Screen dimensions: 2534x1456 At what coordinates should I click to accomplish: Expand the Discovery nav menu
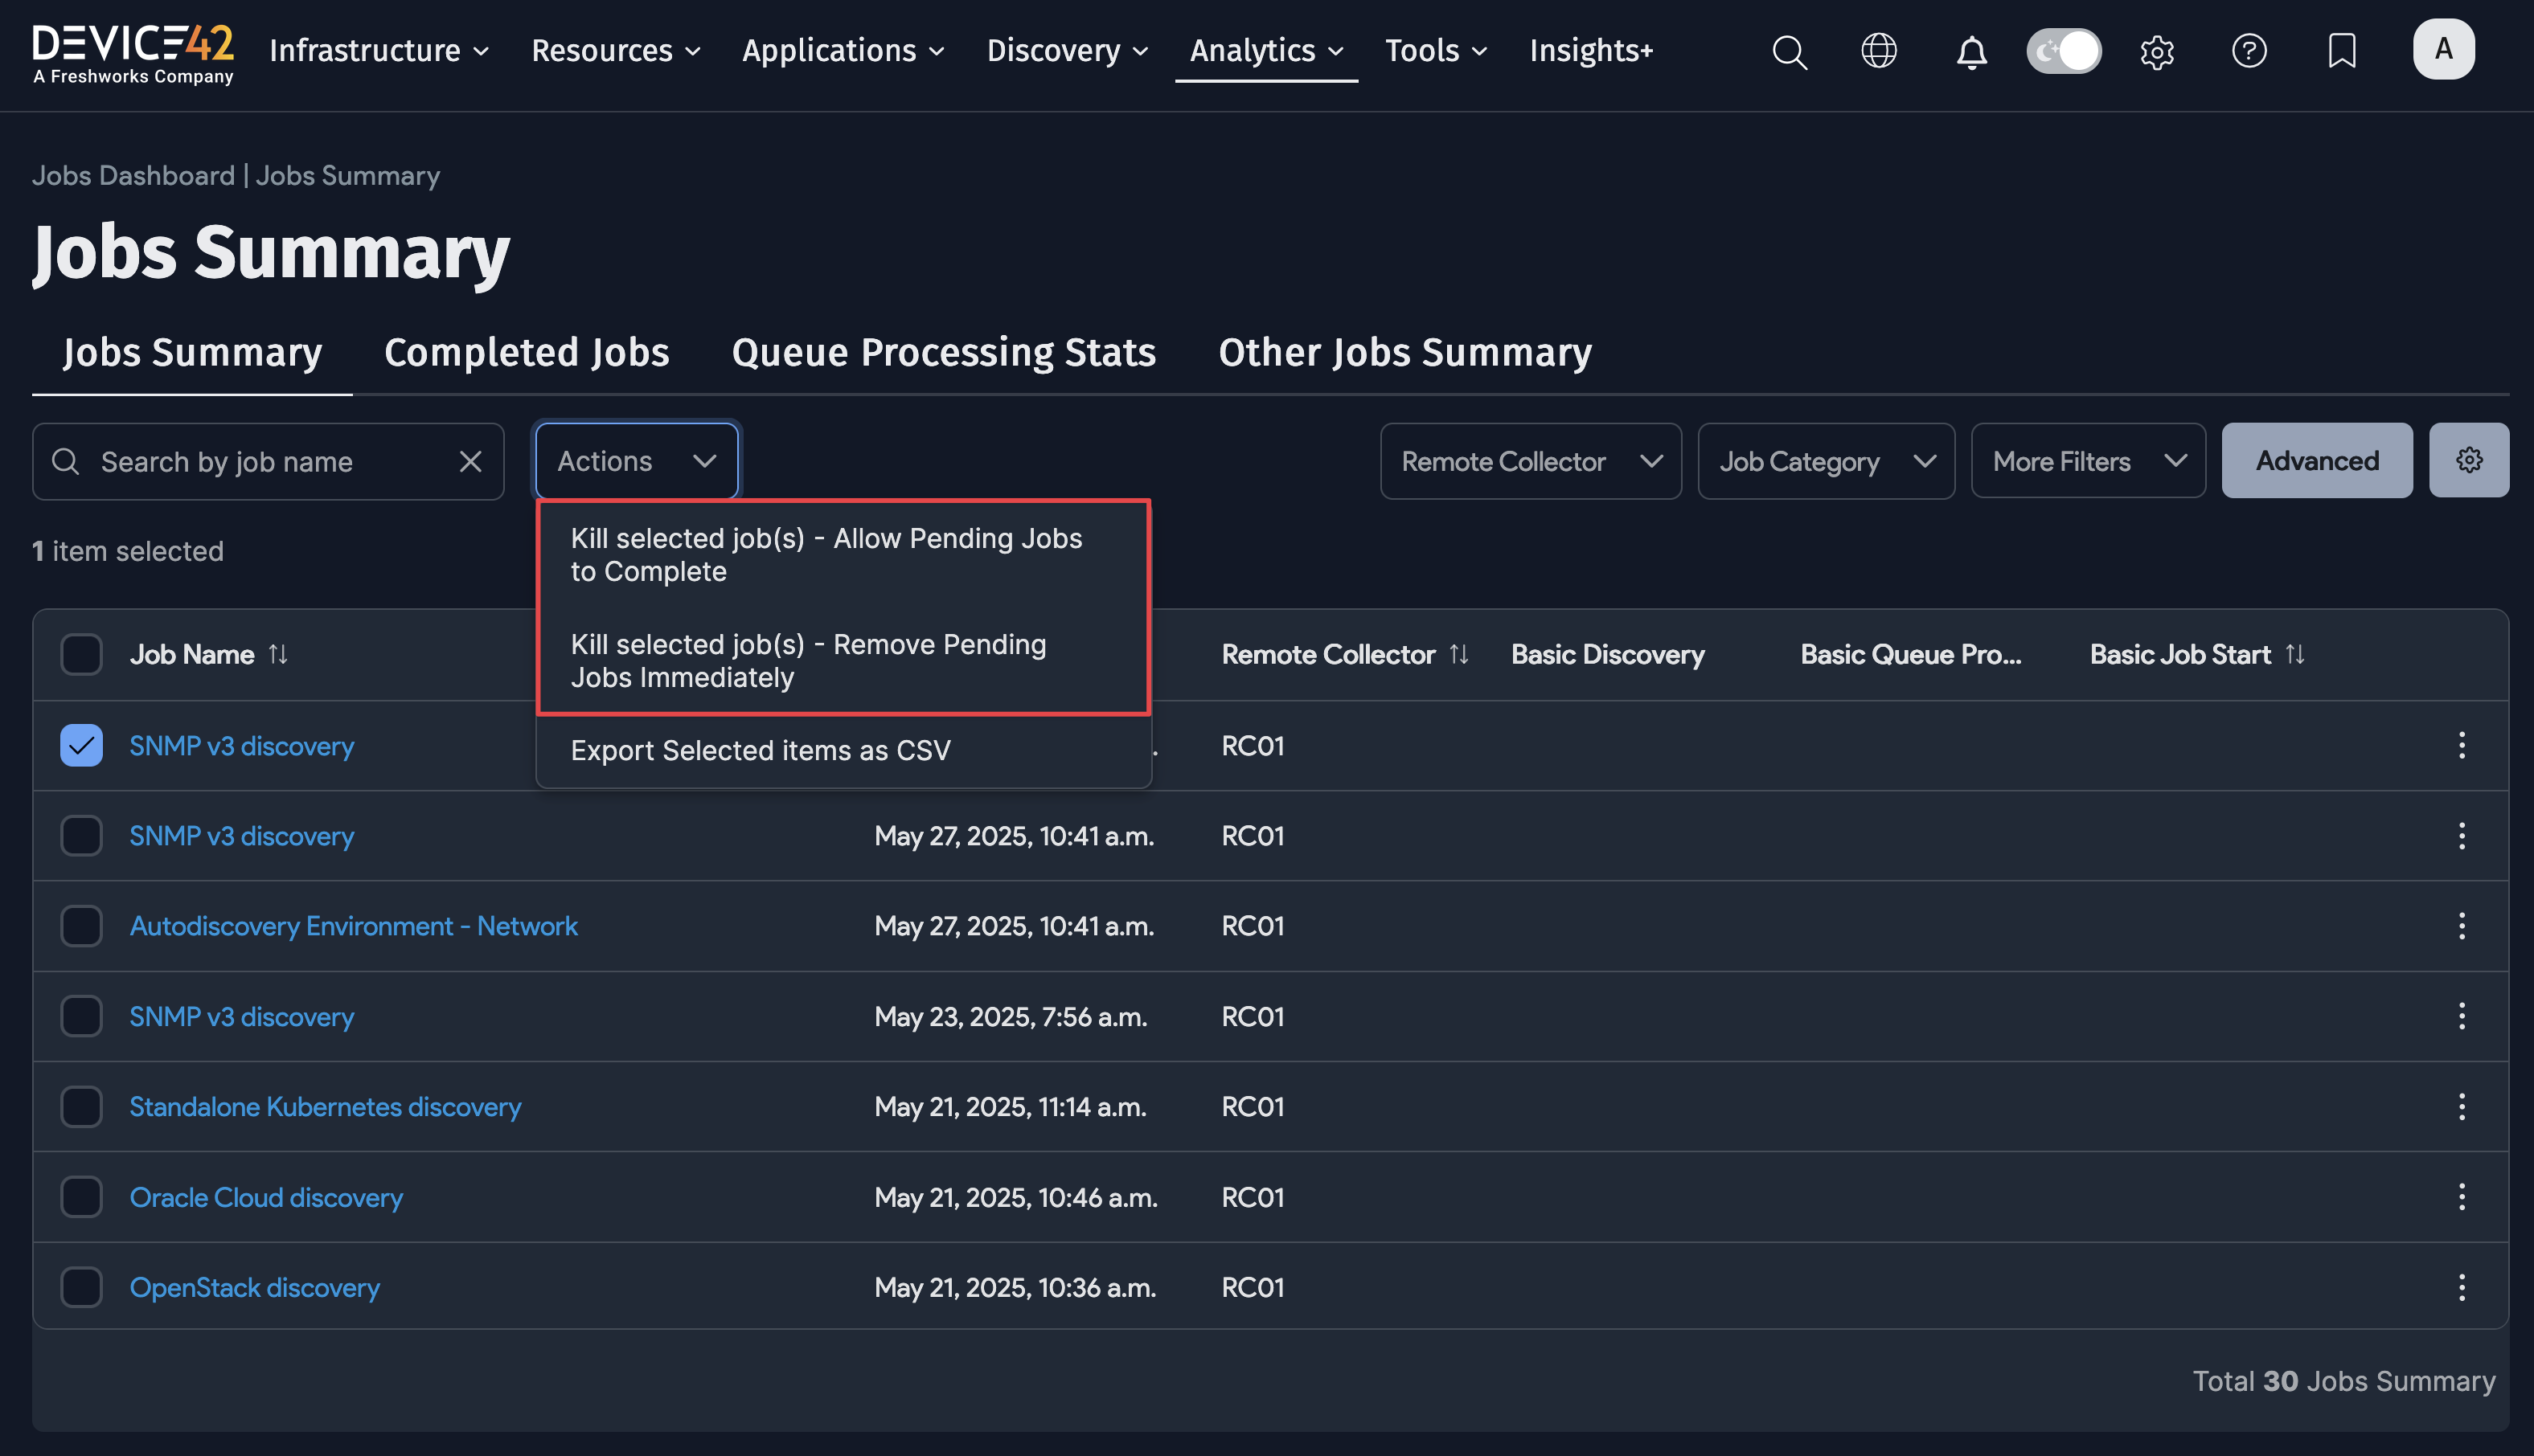[x=1067, y=50]
